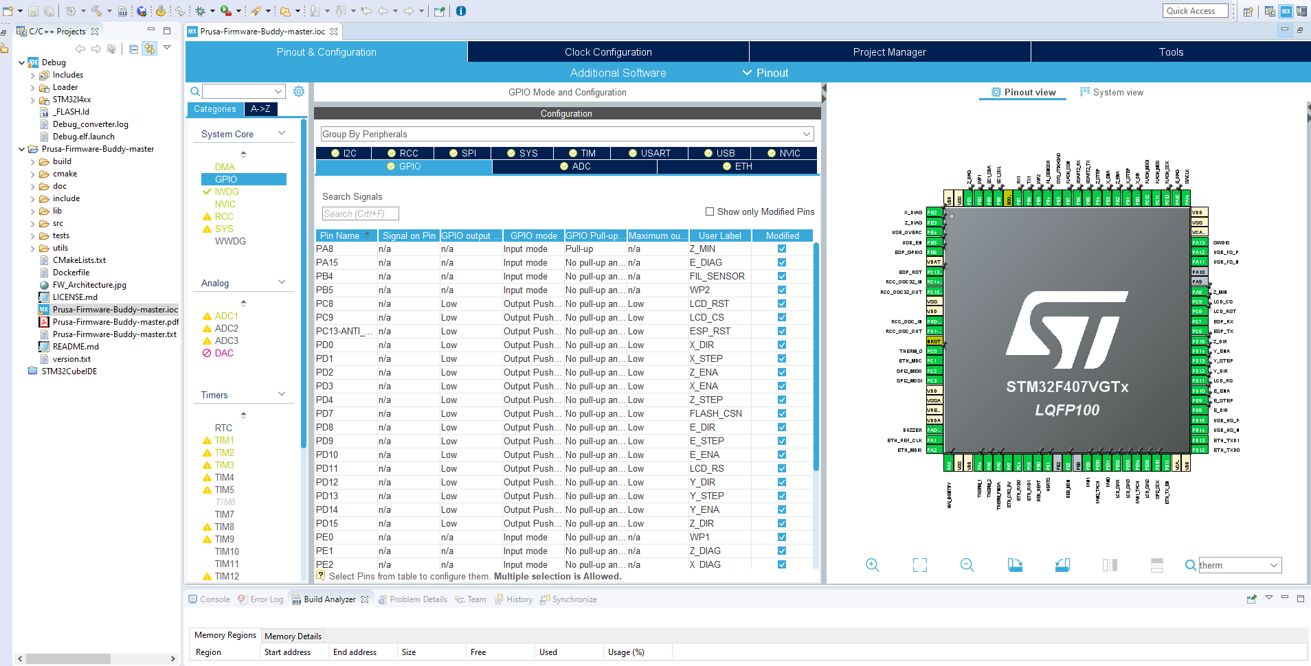Select the USART peripheral tab

coord(649,153)
